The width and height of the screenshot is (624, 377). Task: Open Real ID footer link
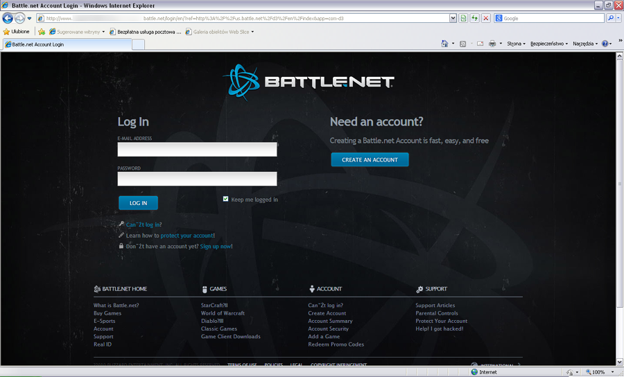coord(103,344)
